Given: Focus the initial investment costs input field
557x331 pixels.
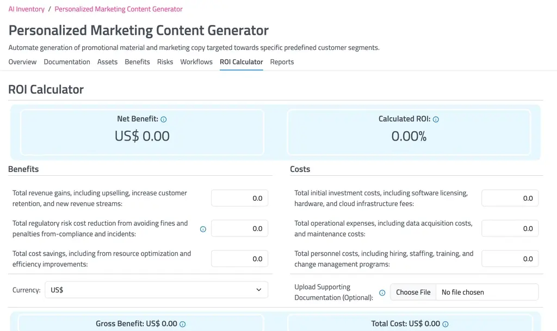Looking at the screenshot, I should (510, 198).
